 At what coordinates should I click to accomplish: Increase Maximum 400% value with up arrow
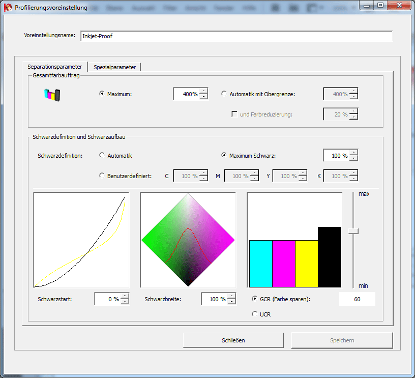[x=203, y=92]
